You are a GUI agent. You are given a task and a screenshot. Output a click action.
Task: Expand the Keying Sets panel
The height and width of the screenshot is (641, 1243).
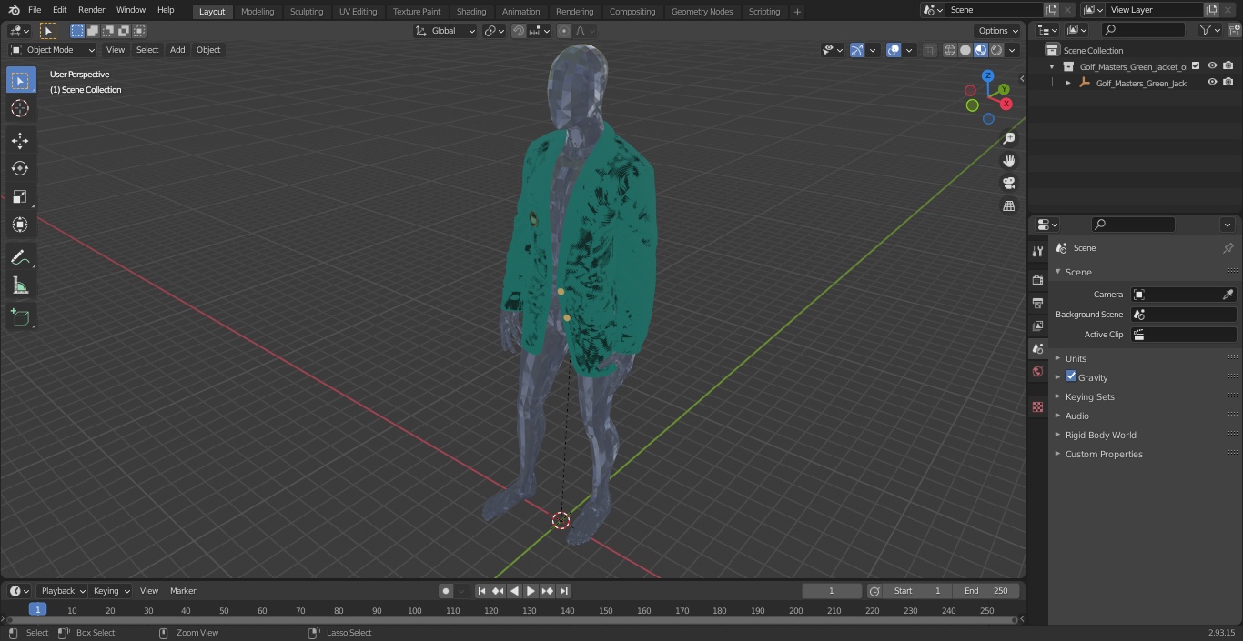click(1089, 396)
